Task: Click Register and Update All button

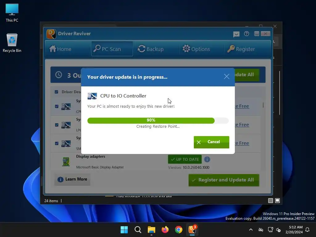Action: click(224, 180)
